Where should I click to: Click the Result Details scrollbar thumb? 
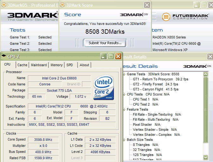205,110
